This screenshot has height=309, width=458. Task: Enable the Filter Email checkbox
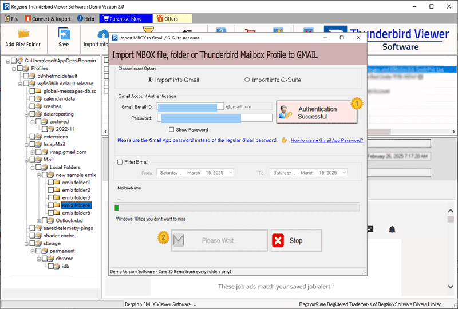[120, 162]
